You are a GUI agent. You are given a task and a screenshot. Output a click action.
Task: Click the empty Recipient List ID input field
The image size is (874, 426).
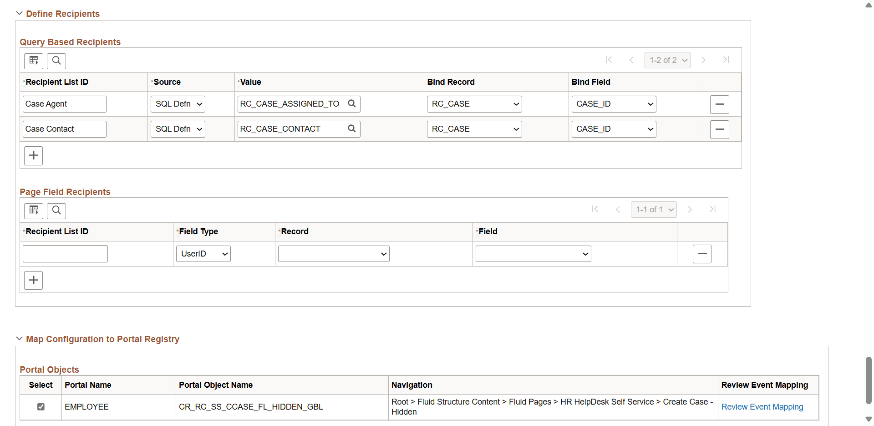(65, 253)
